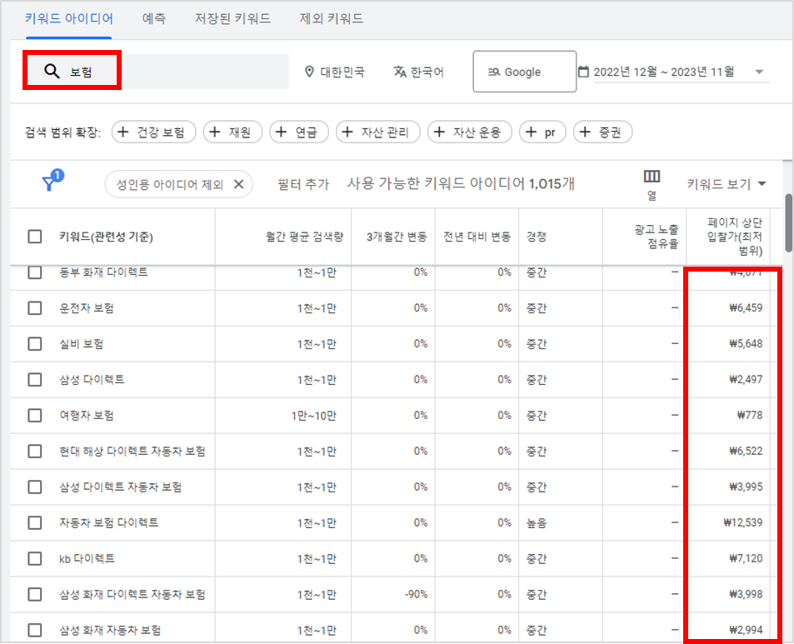Tick the checkbox next to 삼성 다이렉트
The width and height of the screenshot is (794, 644).
pyautogui.click(x=35, y=380)
